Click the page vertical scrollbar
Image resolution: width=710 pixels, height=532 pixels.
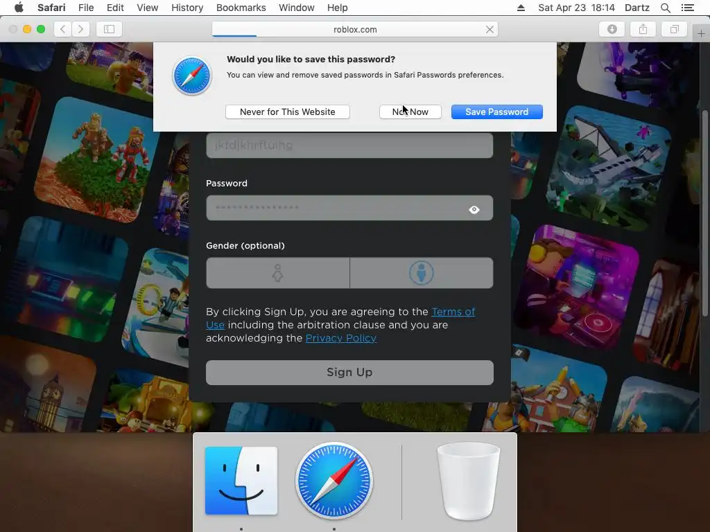coord(704,213)
